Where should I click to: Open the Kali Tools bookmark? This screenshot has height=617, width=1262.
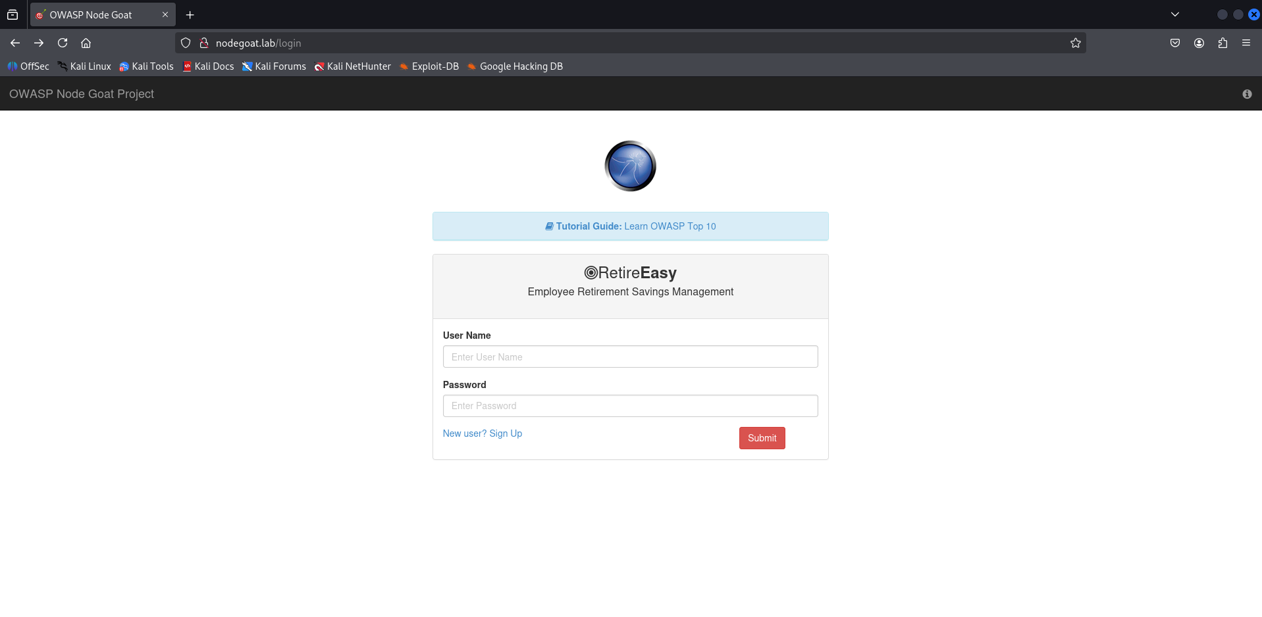146,66
